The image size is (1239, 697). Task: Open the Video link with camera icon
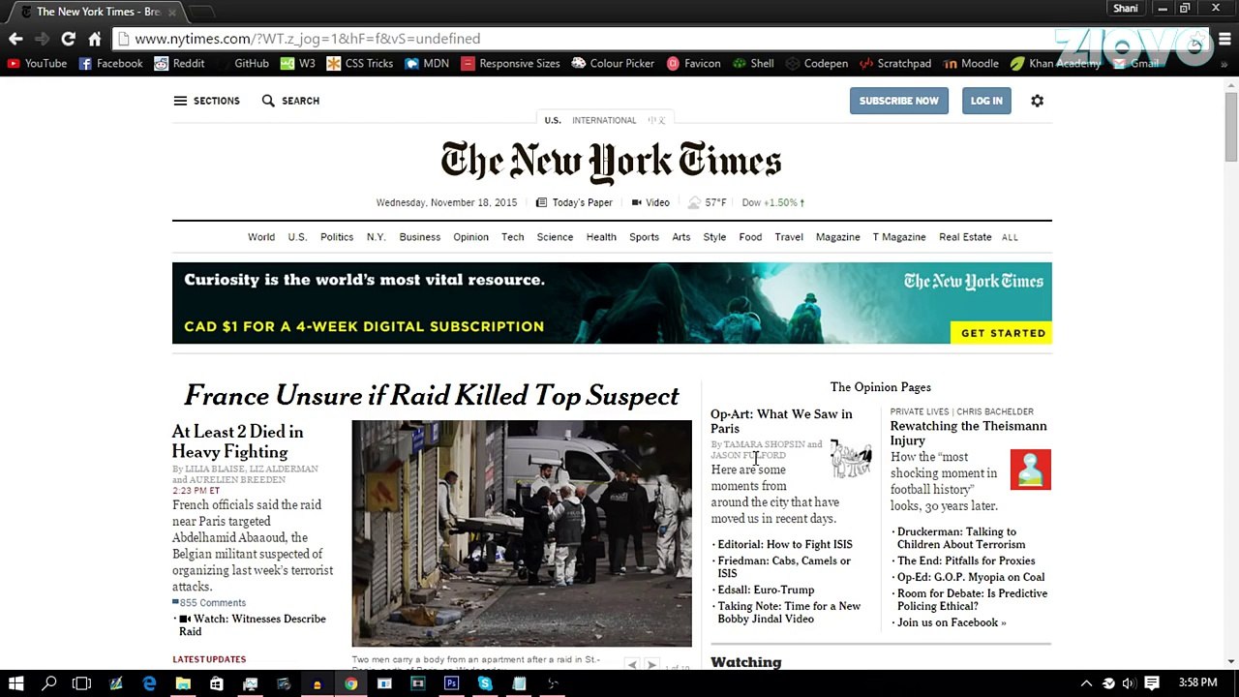point(650,202)
